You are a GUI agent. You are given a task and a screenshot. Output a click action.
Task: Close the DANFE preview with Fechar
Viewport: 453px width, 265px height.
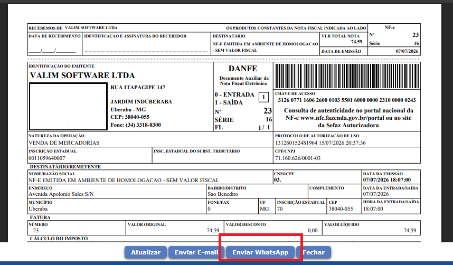314,252
